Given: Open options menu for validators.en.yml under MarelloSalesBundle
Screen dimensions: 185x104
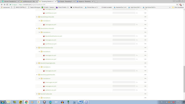Looking at the screenshot, I should click(x=145, y=59).
